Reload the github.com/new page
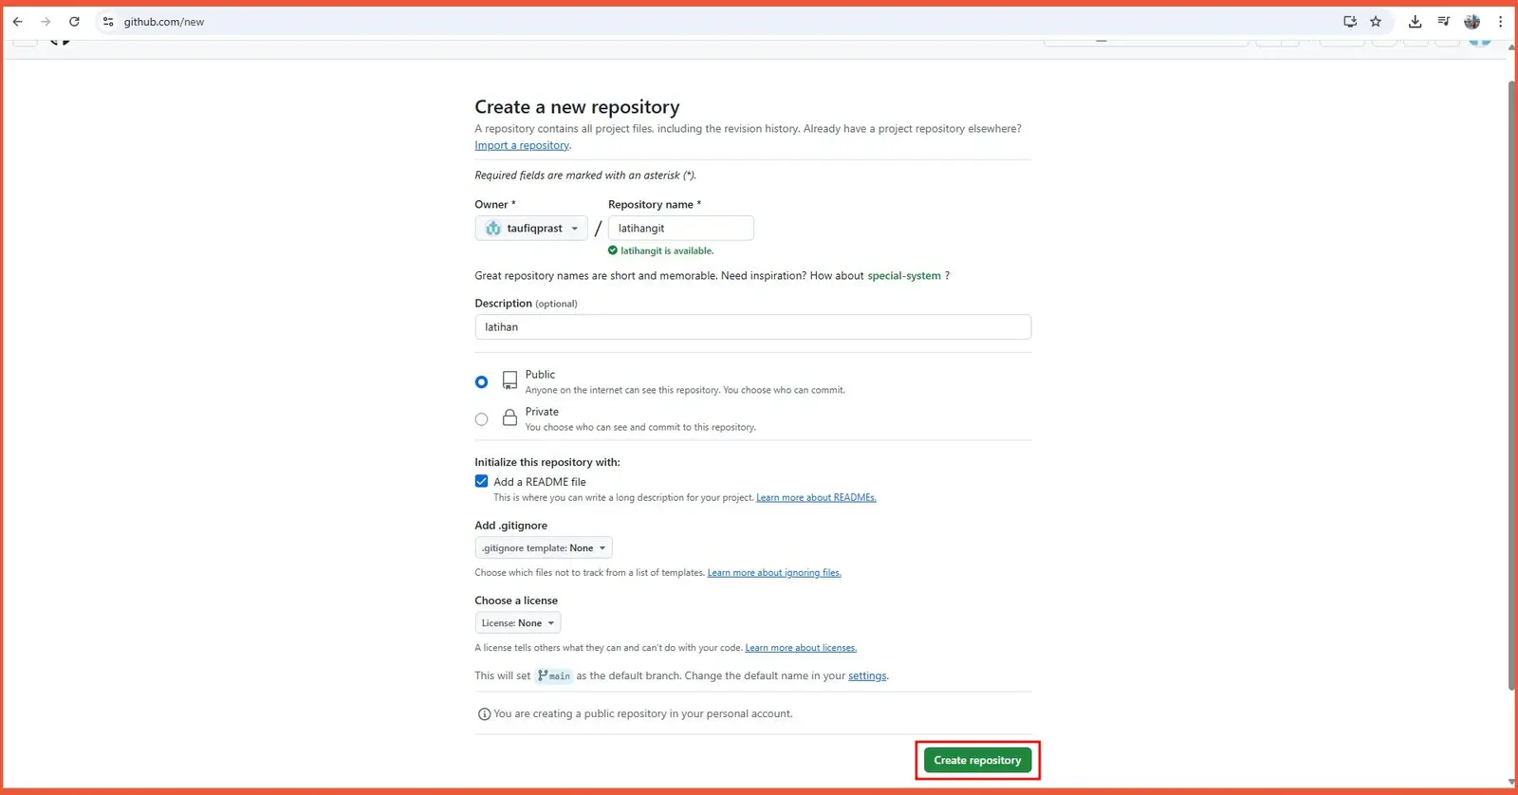 pos(74,21)
